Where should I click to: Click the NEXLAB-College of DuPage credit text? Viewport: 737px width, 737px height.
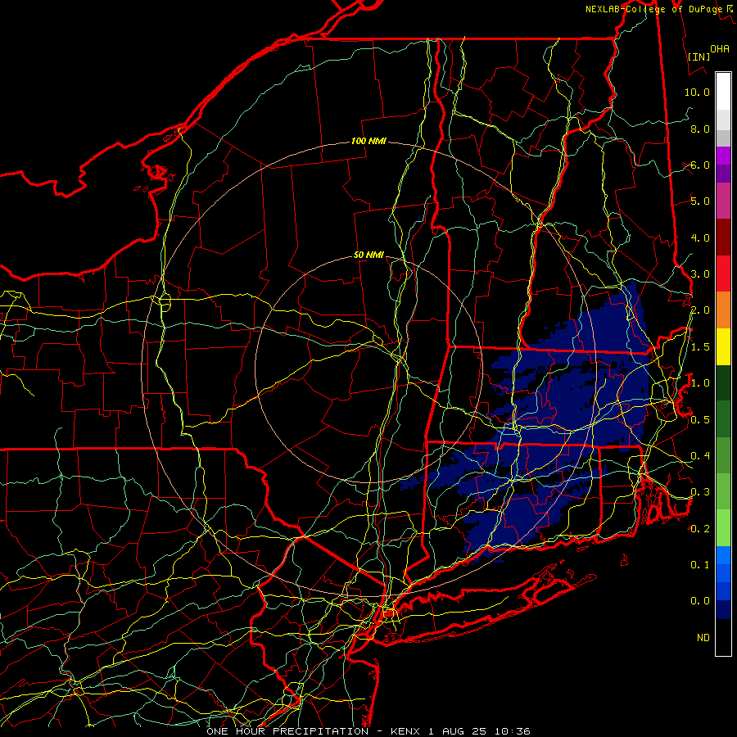(x=653, y=9)
